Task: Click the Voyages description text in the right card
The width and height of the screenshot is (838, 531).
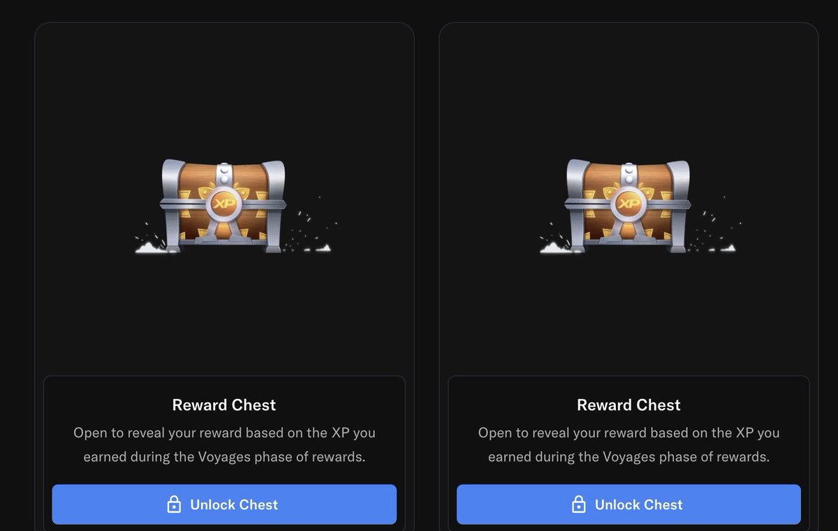Action: tap(628, 445)
